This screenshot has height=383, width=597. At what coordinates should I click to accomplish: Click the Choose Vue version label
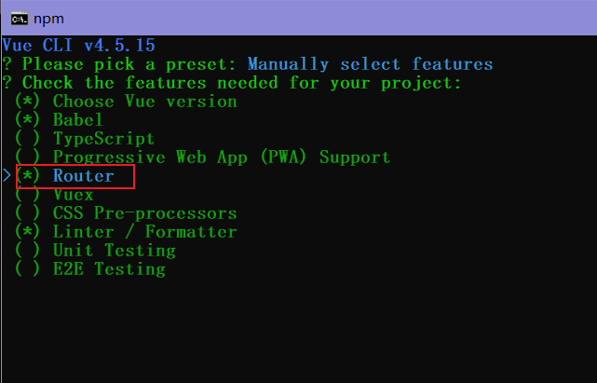[144, 101]
